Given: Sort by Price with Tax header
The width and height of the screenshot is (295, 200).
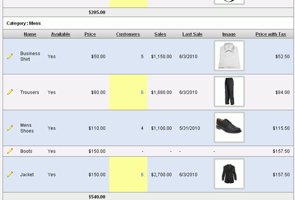Looking at the screenshot, I should (270, 34).
